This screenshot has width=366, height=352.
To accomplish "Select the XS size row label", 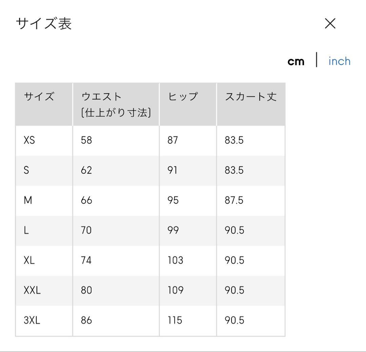I will pyautogui.click(x=29, y=140).
